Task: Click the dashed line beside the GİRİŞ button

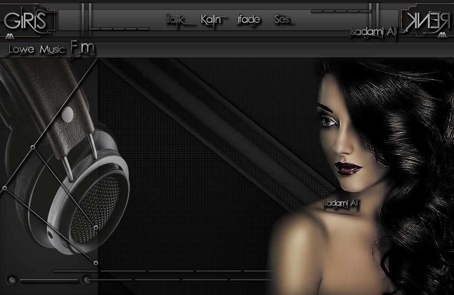Action: tap(119, 29)
